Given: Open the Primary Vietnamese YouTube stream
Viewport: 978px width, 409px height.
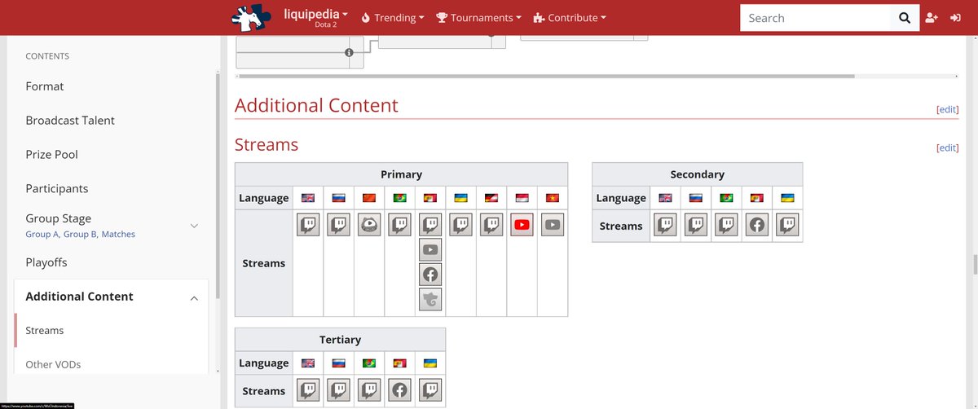Looking at the screenshot, I should point(553,225).
